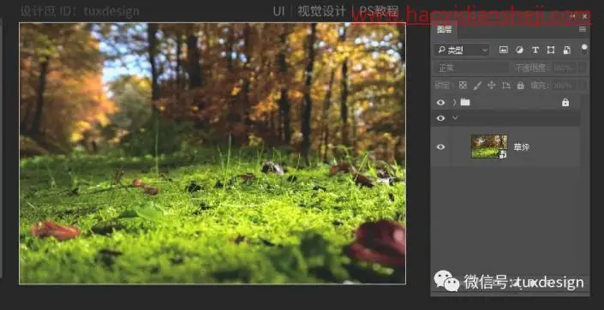Viewport: 604px width, 310px height.
Task: Select the locked group's folder icon
Action: point(465,102)
